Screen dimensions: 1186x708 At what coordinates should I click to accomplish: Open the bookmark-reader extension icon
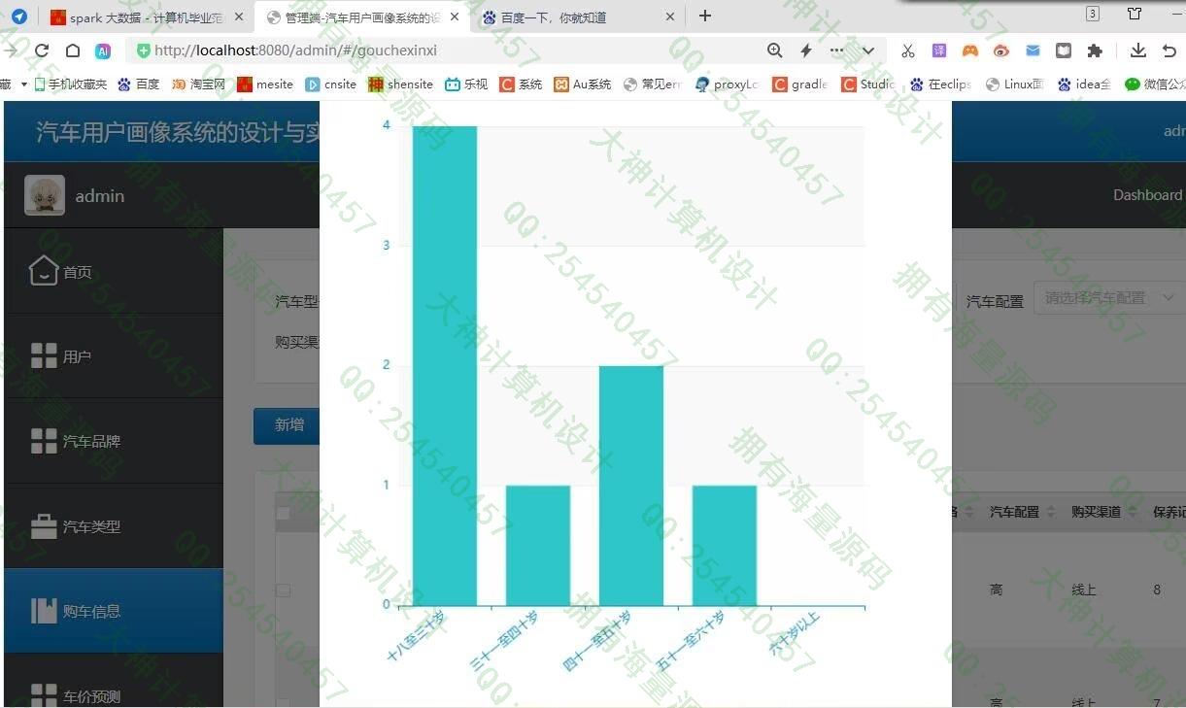(x=1064, y=51)
